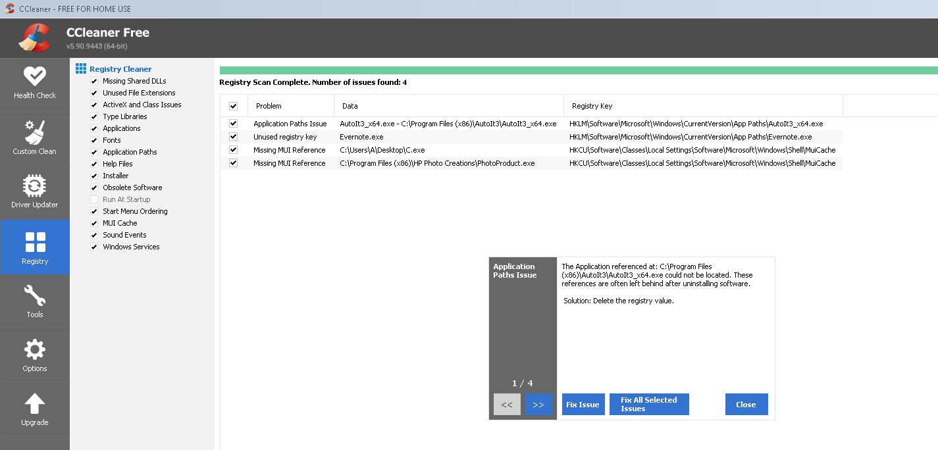Toggle Start Menu Ordering checkbox
Screen dimensions: 938x450
(94, 211)
